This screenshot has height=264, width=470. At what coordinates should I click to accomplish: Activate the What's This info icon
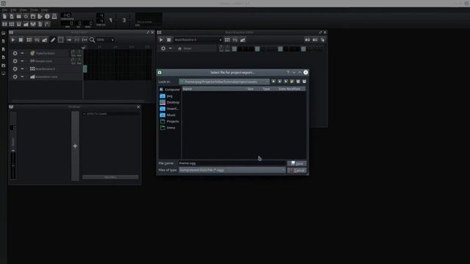[x=47, y=16]
